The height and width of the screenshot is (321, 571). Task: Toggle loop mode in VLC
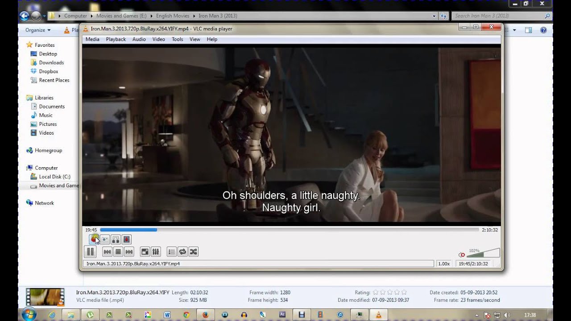point(182,252)
